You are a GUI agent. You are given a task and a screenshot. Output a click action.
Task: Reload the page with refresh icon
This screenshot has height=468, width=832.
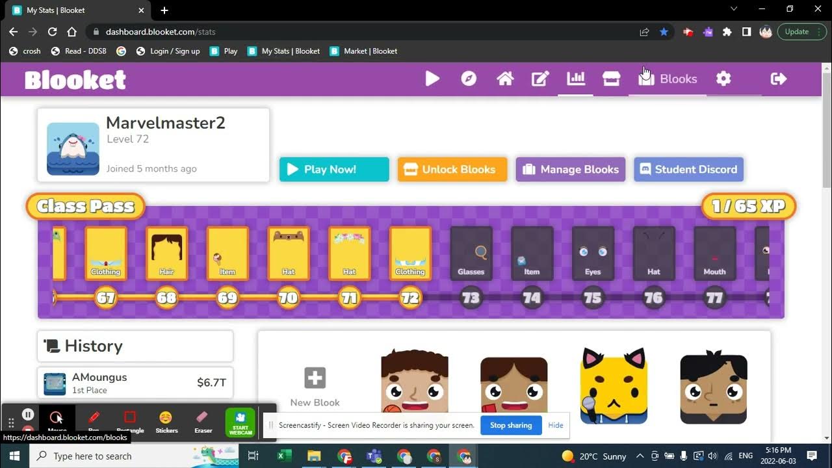pos(52,31)
